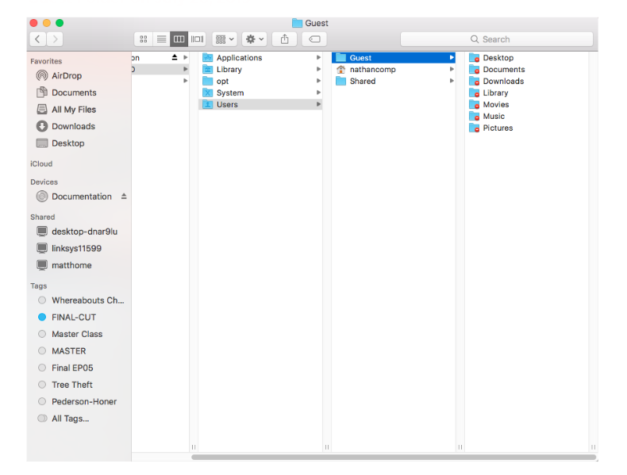The height and width of the screenshot is (475, 627).
Task: Switch to list view in toolbar
Action: (161, 39)
